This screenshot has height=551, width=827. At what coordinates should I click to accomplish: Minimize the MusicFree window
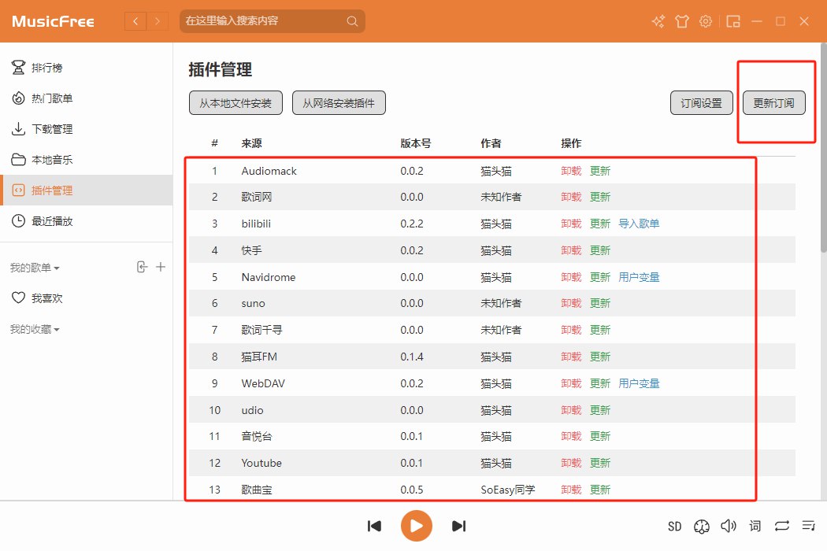coord(757,21)
